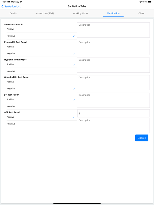Click the Update button
The image size is (154, 205).
tap(142, 138)
